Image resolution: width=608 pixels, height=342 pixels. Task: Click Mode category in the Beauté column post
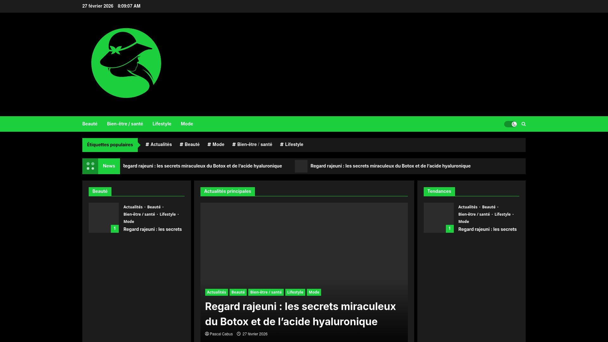129,222
